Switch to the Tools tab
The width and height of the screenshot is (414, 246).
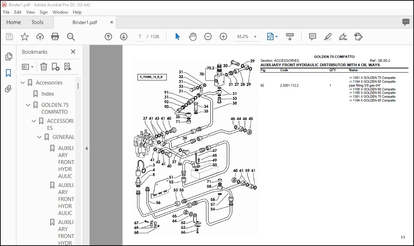[x=37, y=22]
